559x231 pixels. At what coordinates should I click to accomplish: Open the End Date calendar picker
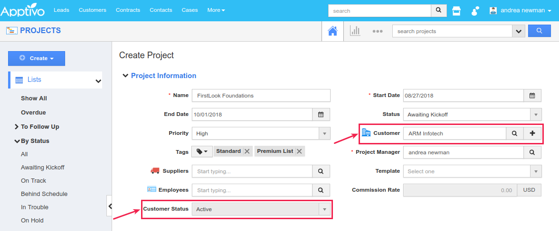(321, 115)
